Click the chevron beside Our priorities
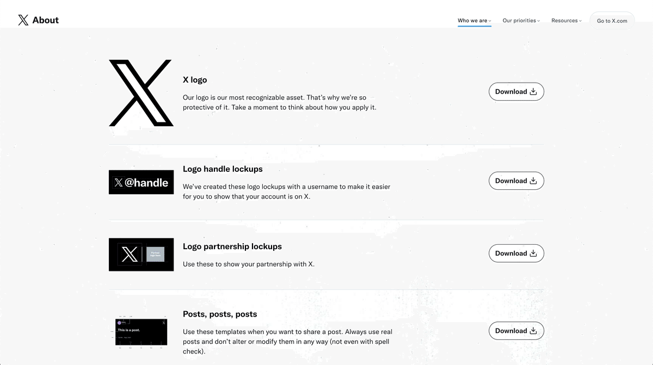The height and width of the screenshot is (365, 653). (539, 21)
